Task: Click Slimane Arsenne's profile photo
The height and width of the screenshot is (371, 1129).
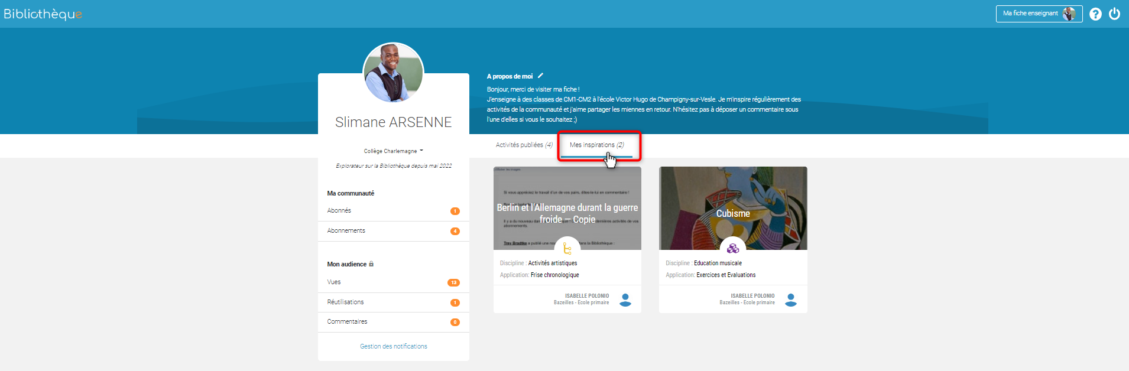Action: point(393,73)
